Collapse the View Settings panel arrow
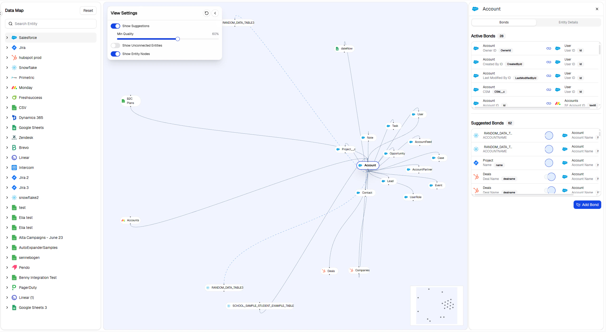Screen dimensions: 606x332 pos(215,13)
